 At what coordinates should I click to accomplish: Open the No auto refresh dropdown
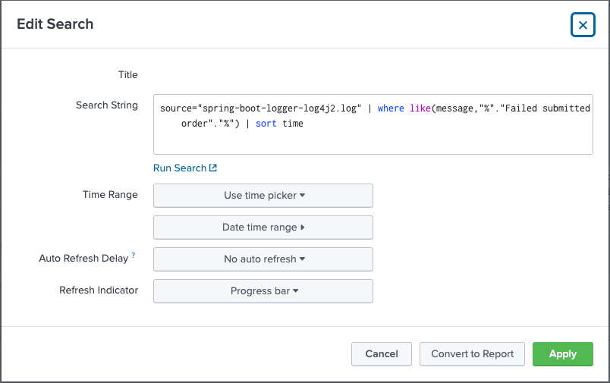click(x=263, y=259)
